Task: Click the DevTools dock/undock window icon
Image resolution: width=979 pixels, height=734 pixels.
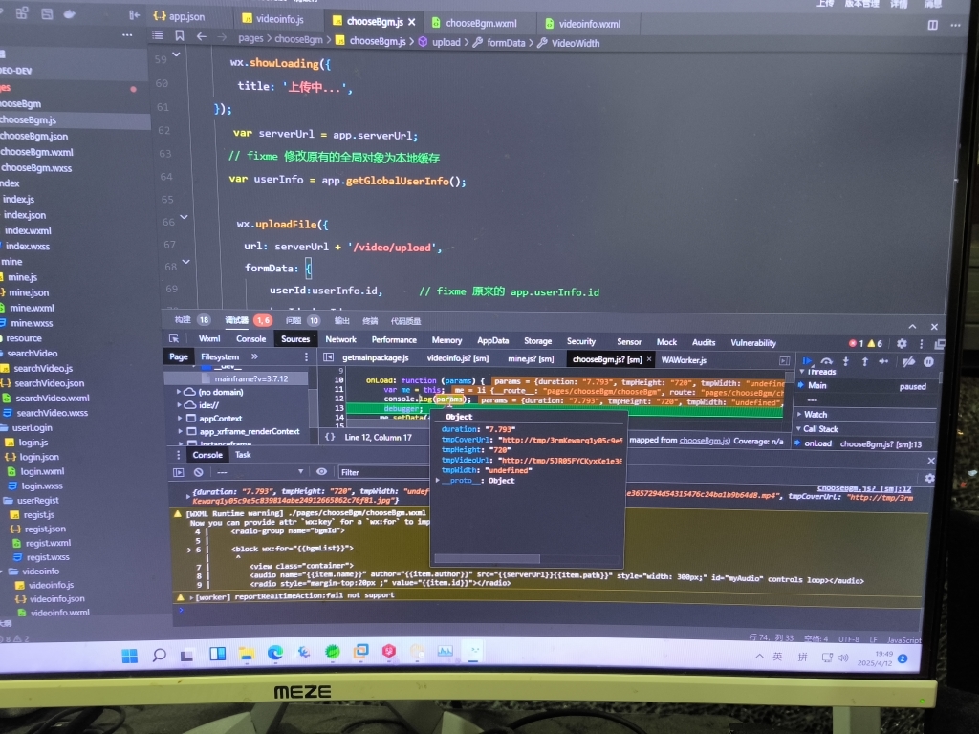Action: (x=940, y=344)
